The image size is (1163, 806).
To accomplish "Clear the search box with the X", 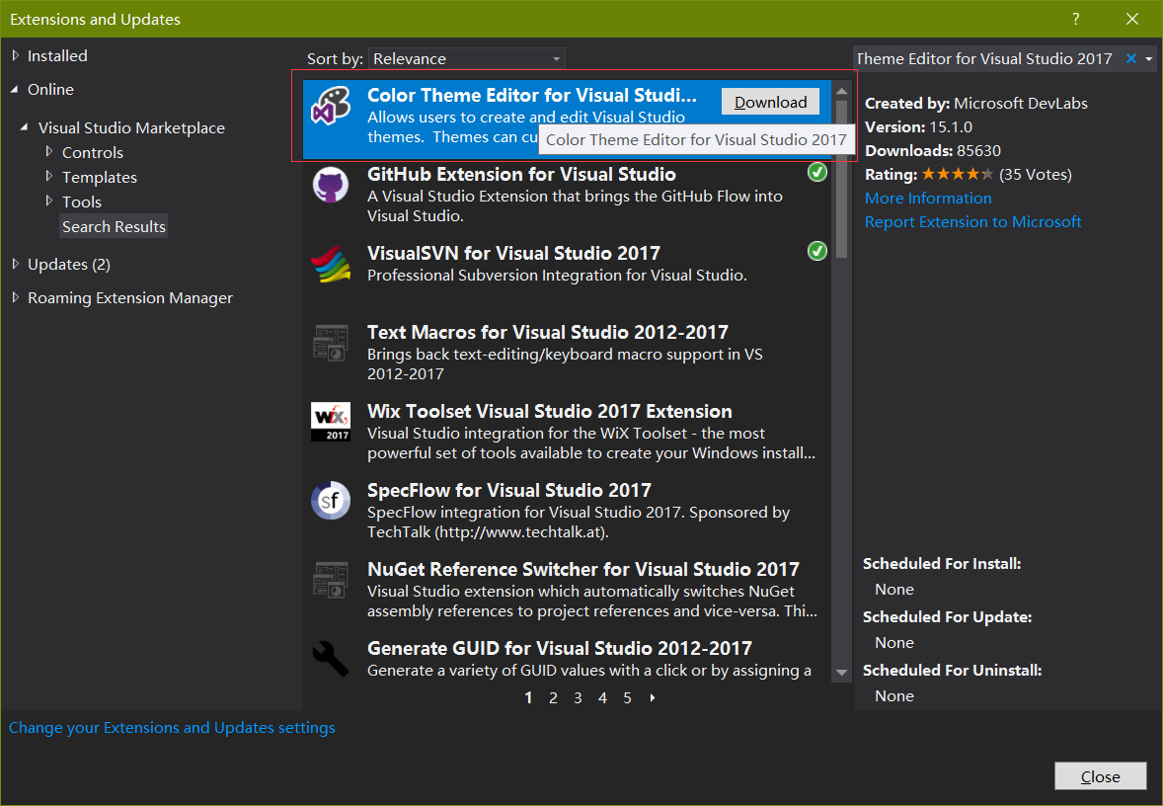I will coord(1131,57).
